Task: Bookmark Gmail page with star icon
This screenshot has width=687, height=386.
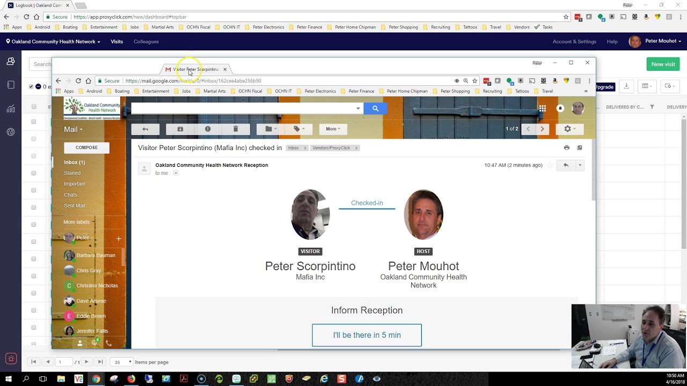Action: click(474, 81)
